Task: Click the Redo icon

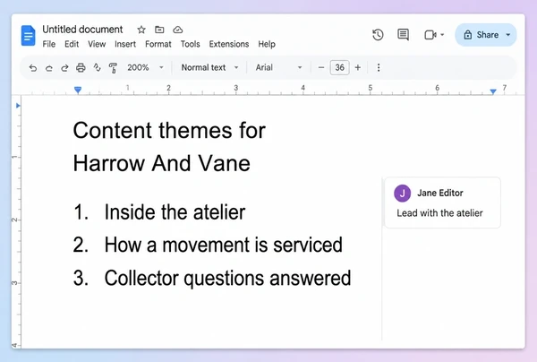Action: coord(64,68)
